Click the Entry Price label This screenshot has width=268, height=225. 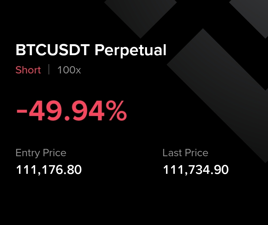41,153
